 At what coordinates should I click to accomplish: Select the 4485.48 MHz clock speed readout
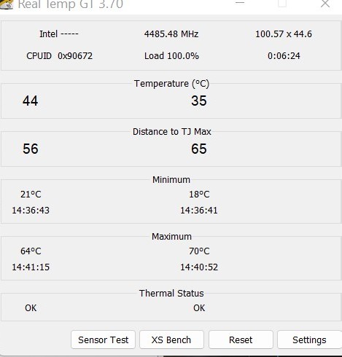pos(171,34)
